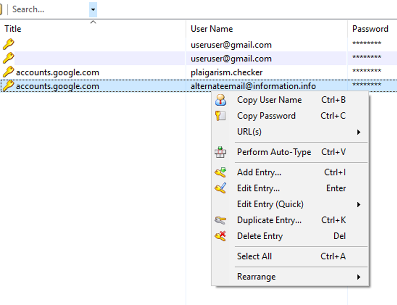The image size is (397, 305).
Task: Click the Duplicate Entry keys icon
Action: coord(221,220)
